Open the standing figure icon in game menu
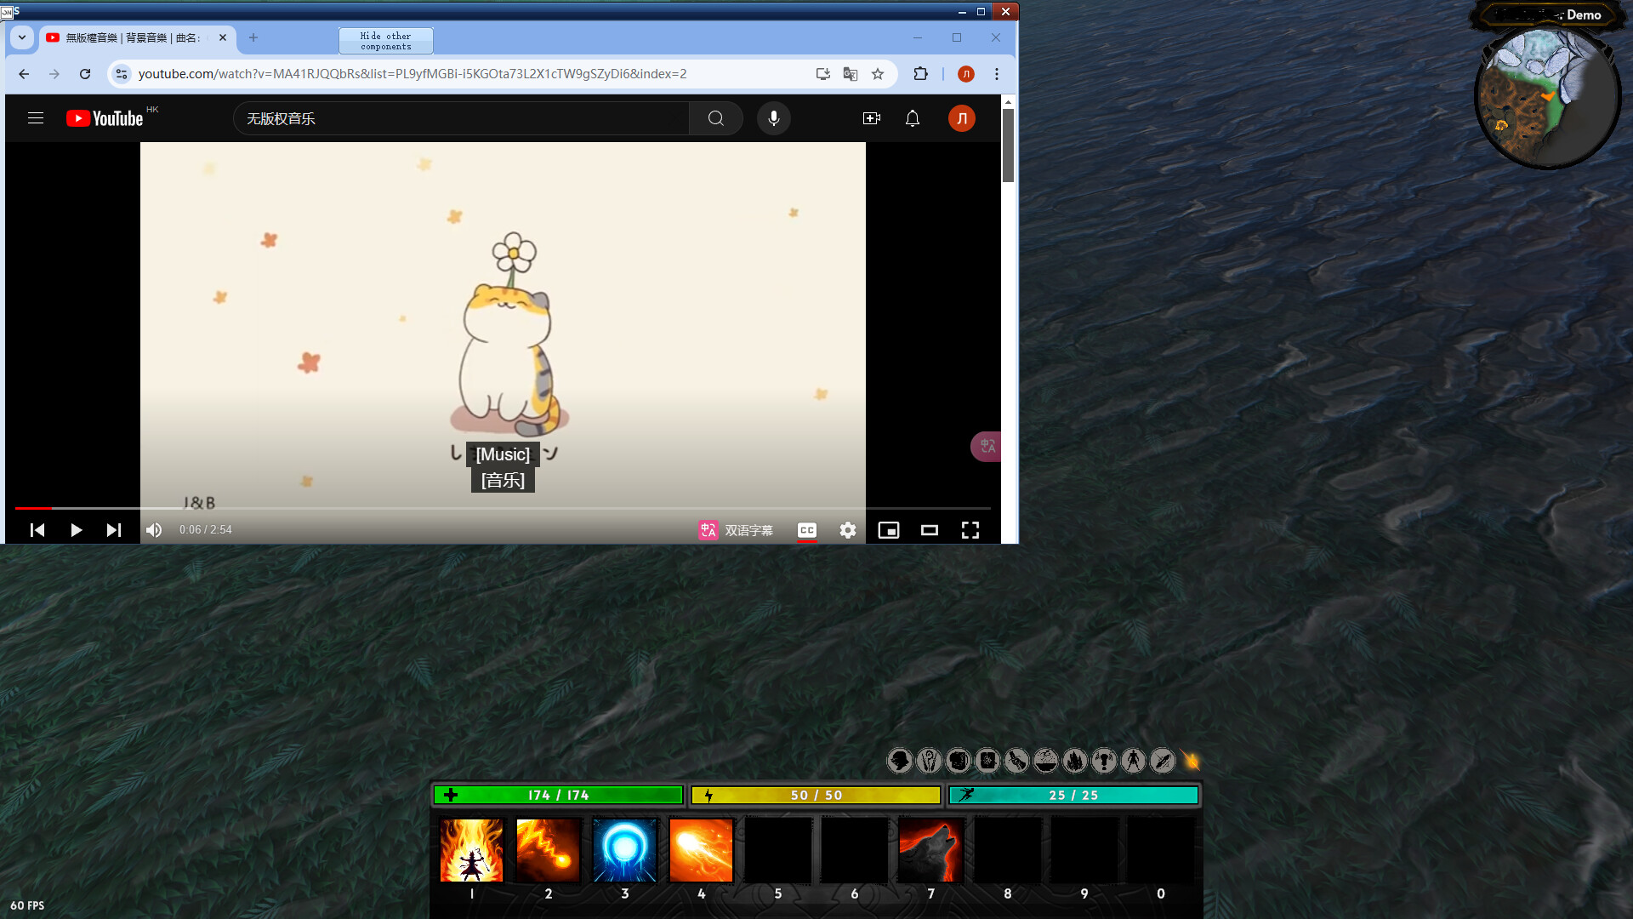 click(x=1133, y=761)
